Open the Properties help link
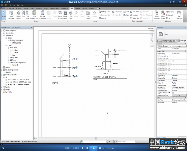This screenshot has height=151, width=187. [x=161, y=138]
